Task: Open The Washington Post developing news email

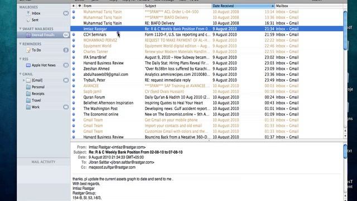Action: (x=207, y=108)
